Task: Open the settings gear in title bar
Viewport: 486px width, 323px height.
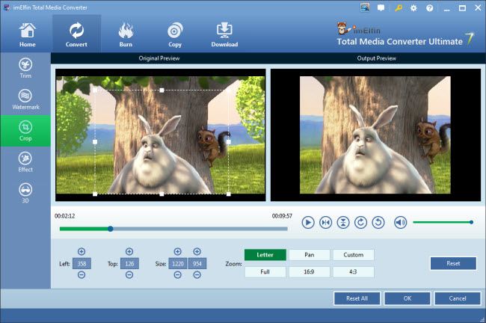Action: (x=413, y=8)
